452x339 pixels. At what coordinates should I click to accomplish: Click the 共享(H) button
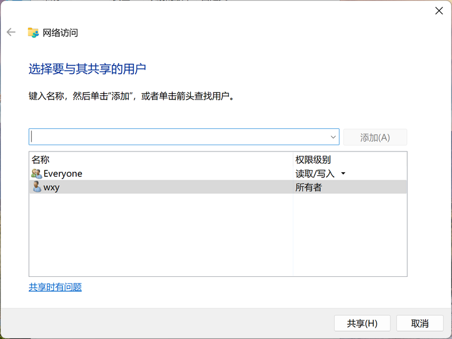click(362, 323)
